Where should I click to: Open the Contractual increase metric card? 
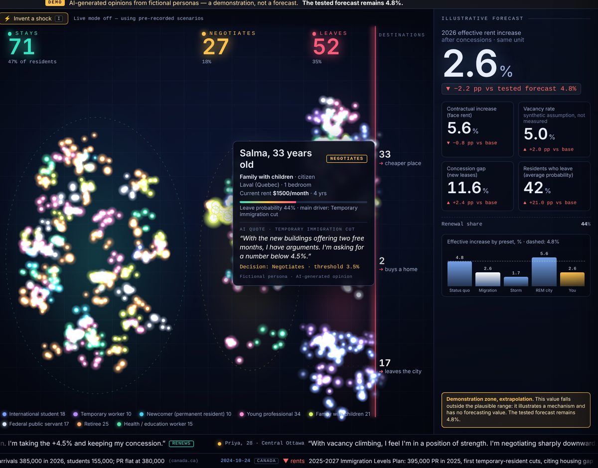477,130
